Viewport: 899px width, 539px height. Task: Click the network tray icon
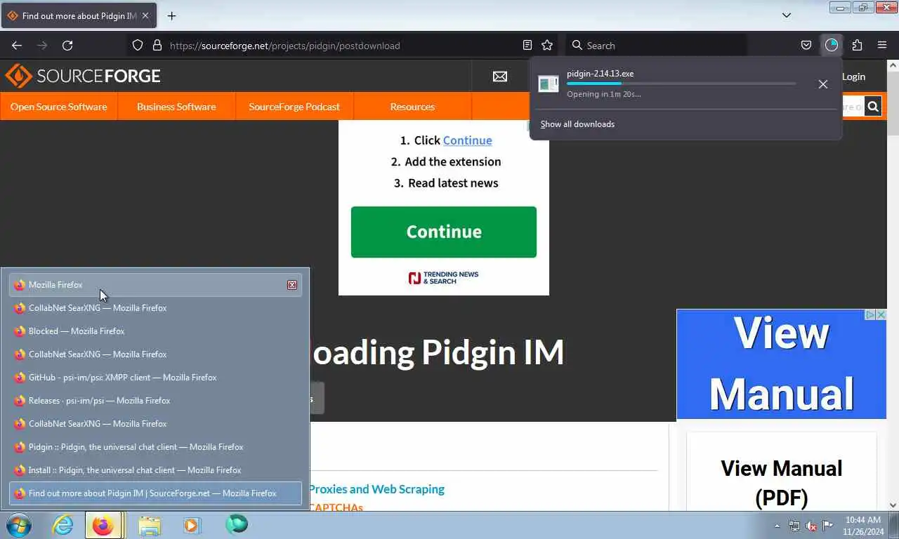tap(794, 526)
